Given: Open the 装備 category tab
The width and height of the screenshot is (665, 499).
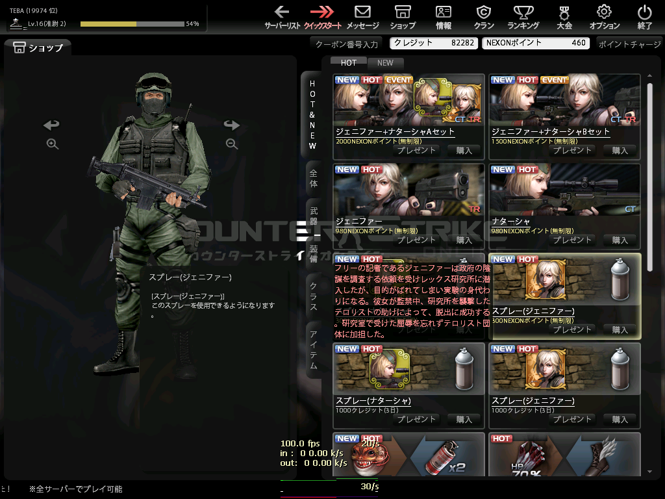Looking at the screenshot, I should pos(314,253).
